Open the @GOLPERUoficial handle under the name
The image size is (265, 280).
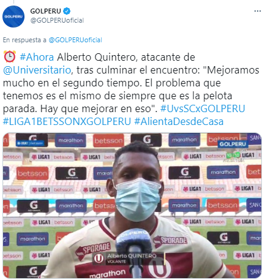coord(57,20)
